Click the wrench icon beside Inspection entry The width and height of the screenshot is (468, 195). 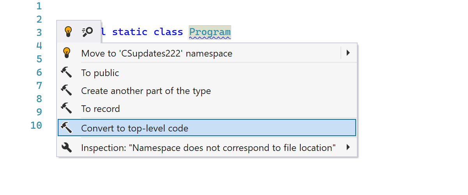[67, 147]
